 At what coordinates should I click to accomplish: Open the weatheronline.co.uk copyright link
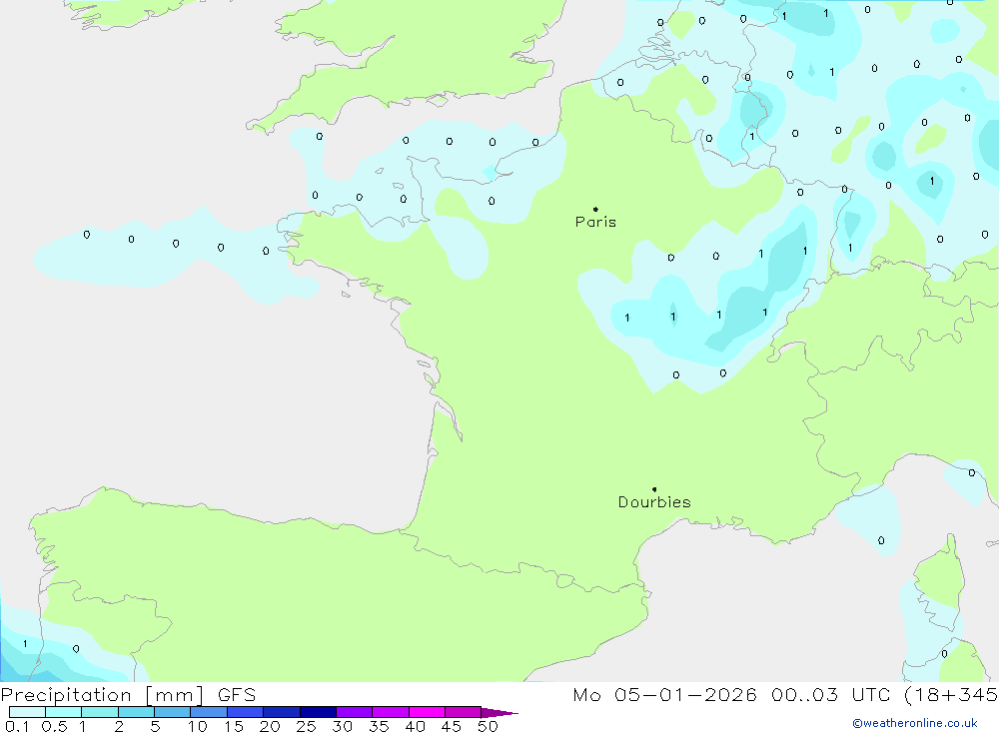pos(915,723)
